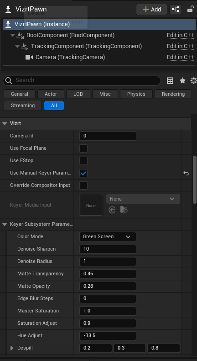Viewport: 197px width, 361px height.
Task: Click the VizrtPawn pawn icon in header
Action: click(8, 9)
